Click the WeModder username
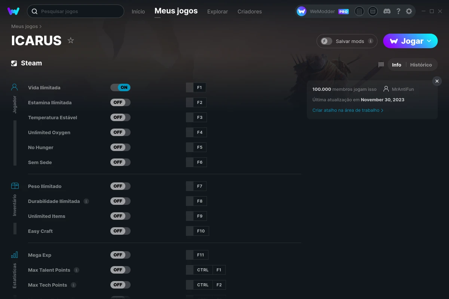Screen dimensions: 449x299 (x=322, y=12)
